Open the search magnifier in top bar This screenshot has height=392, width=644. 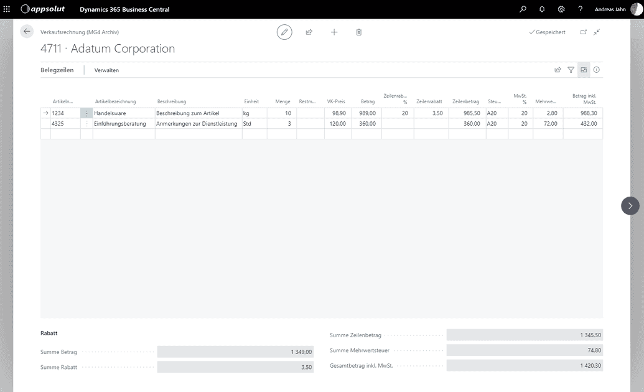(x=523, y=9)
